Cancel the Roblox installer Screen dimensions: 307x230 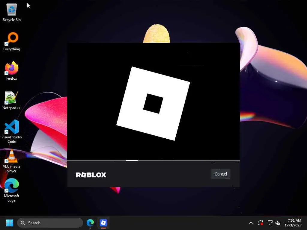coord(220,174)
